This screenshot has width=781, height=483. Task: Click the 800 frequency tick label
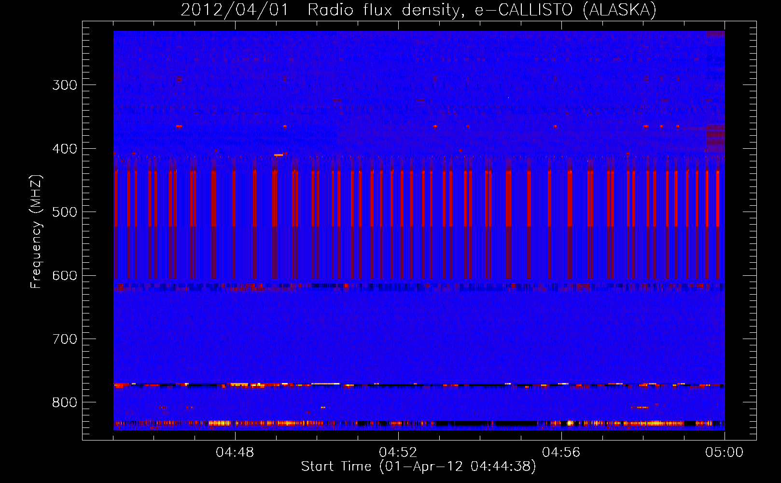(65, 402)
